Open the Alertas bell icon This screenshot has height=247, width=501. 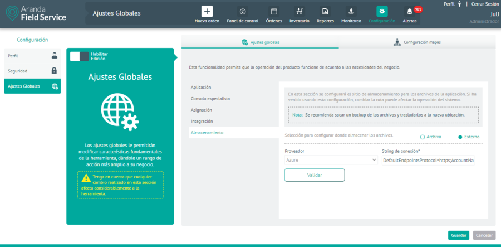coord(409,12)
